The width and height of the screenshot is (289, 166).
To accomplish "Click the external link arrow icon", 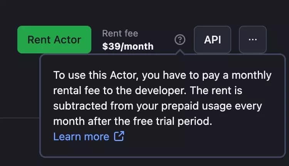I will click(119, 136).
